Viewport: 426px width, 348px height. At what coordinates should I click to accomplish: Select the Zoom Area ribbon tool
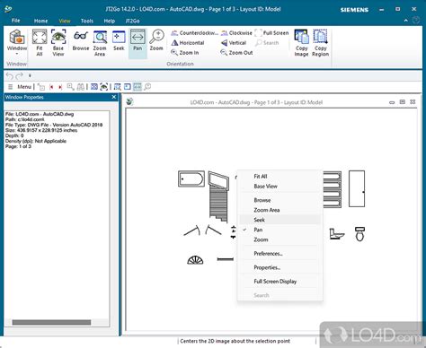click(x=100, y=42)
